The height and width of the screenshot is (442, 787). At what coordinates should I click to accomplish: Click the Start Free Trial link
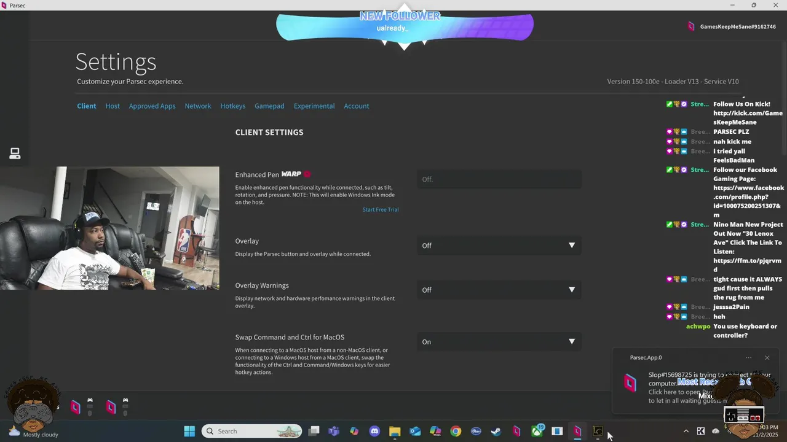point(381,210)
